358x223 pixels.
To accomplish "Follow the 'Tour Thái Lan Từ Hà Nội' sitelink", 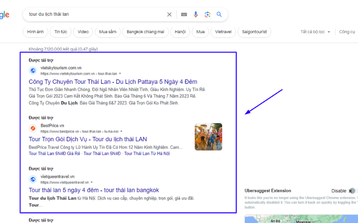I will 147,153.
